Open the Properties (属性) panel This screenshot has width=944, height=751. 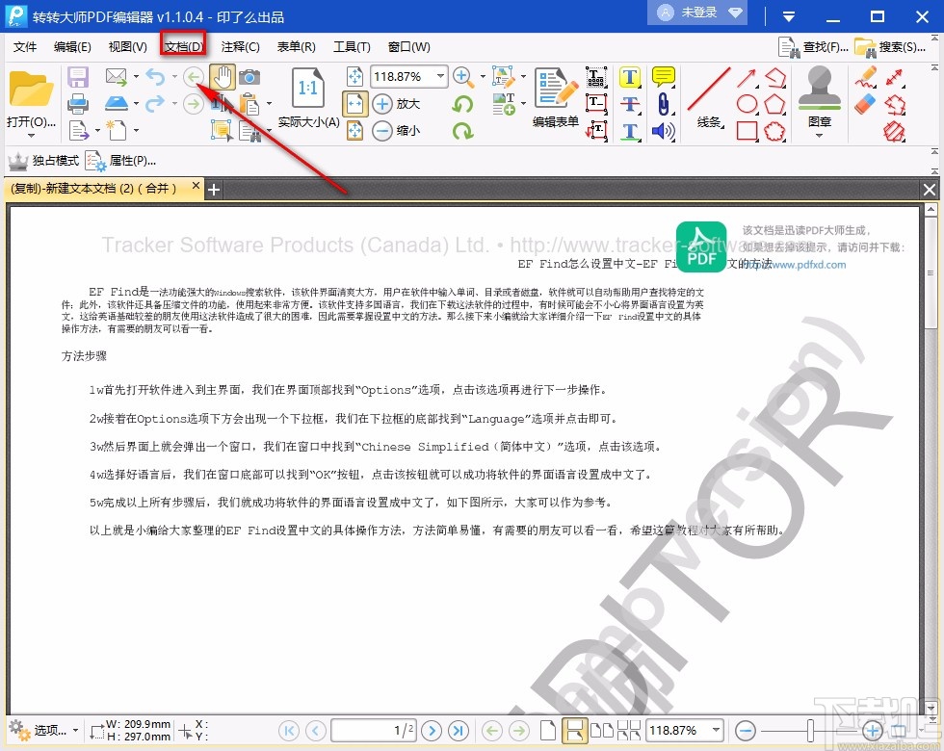[120, 161]
